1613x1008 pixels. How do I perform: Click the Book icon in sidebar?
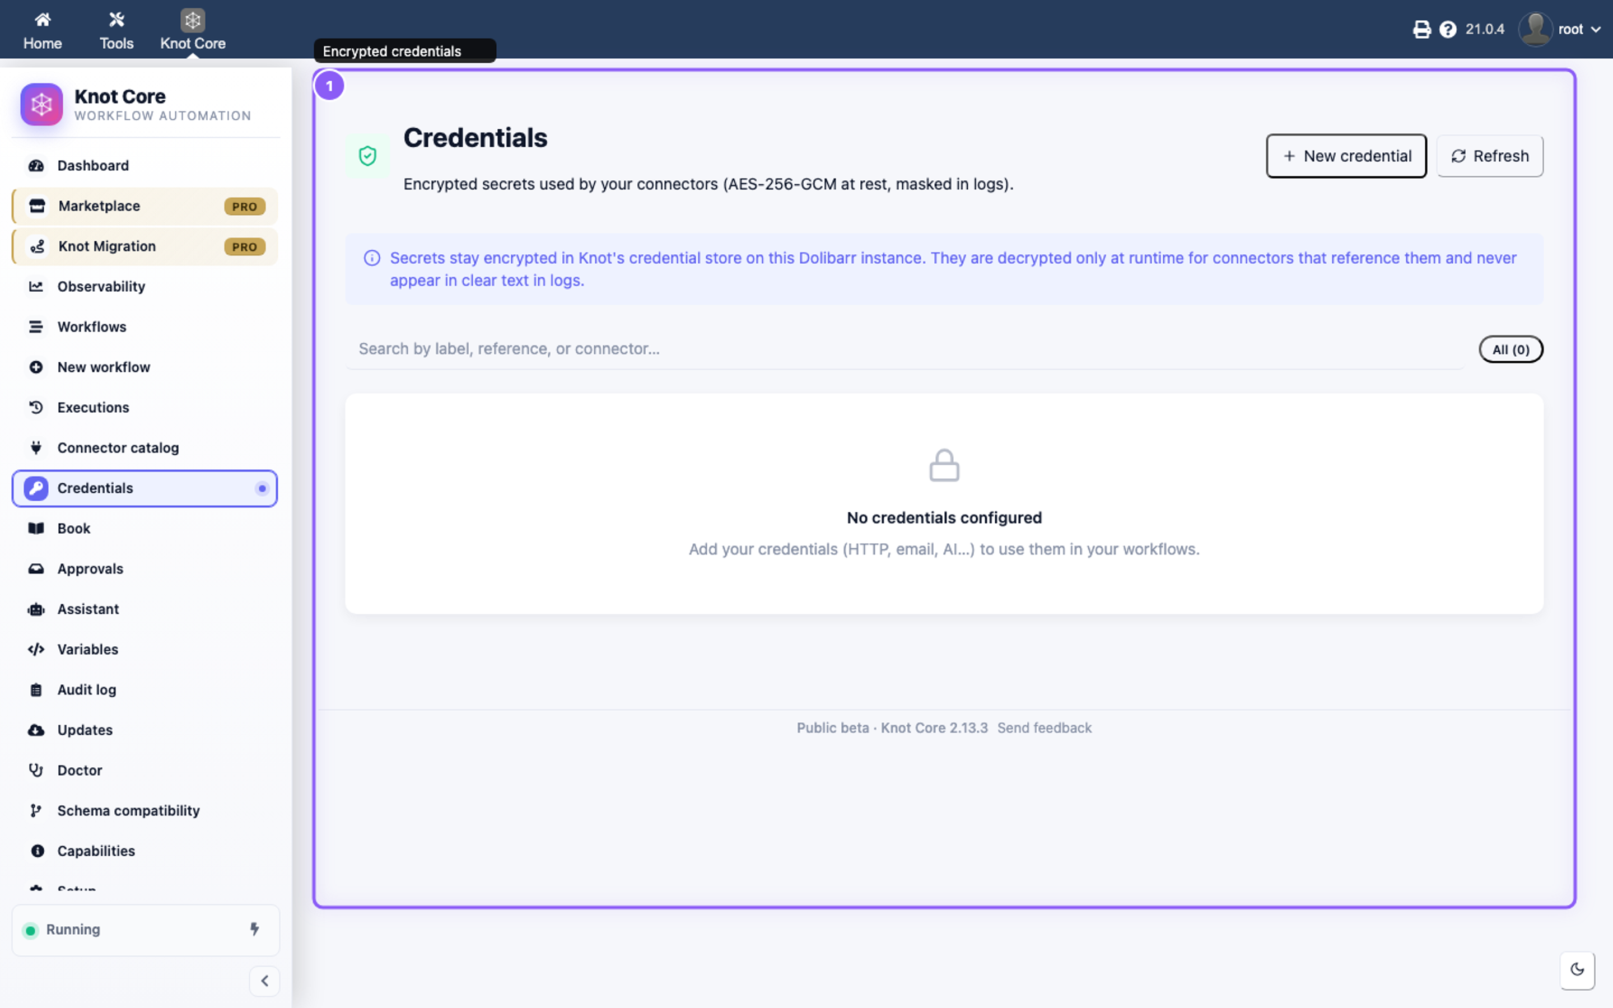(36, 529)
